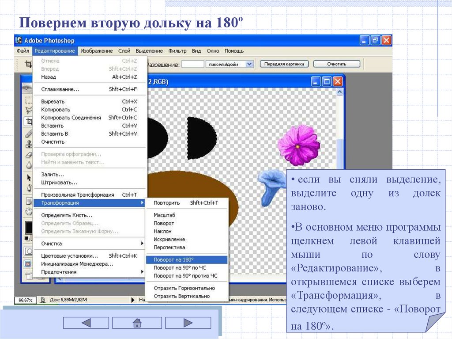Select the Blur drop tool
This screenshot has height=339, width=452.
[28, 165]
